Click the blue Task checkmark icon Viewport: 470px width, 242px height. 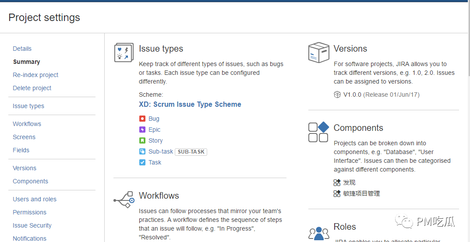click(x=142, y=162)
